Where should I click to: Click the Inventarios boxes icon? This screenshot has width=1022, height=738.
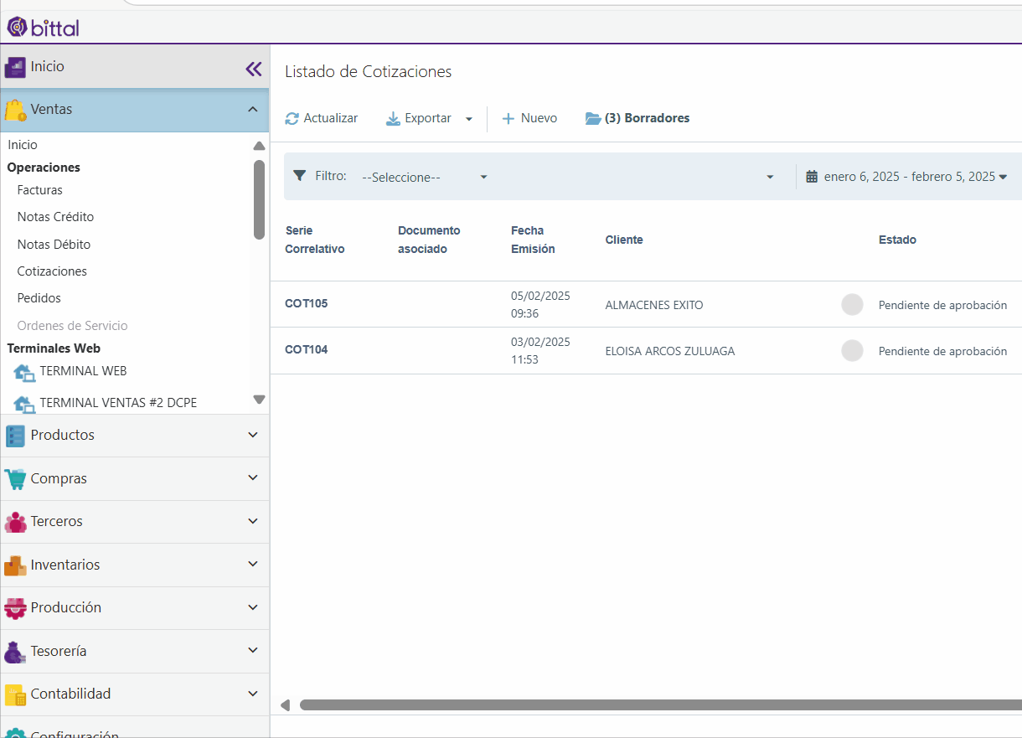(15, 565)
